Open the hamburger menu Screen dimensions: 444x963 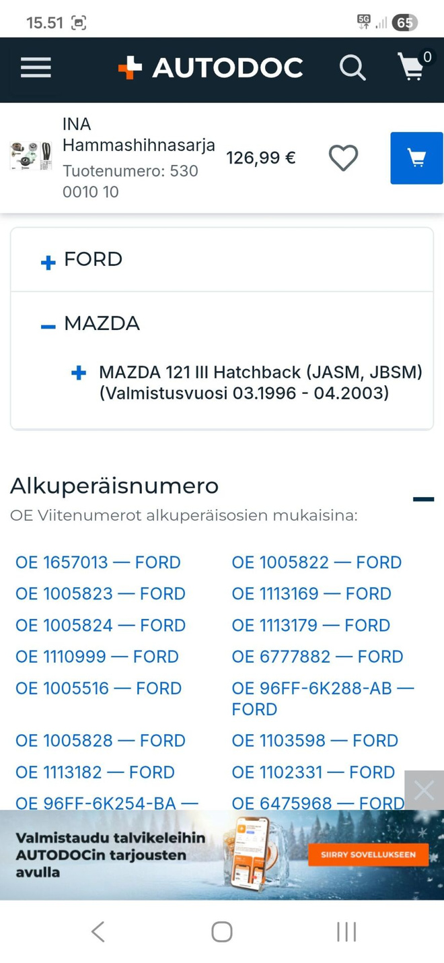[36, 68]
